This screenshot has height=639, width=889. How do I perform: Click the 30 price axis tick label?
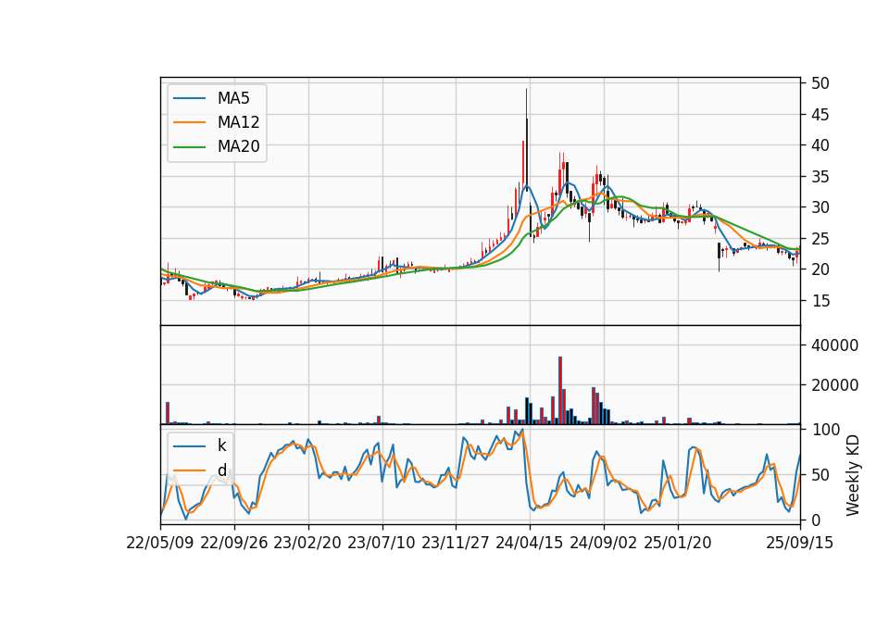coord(820,207)
